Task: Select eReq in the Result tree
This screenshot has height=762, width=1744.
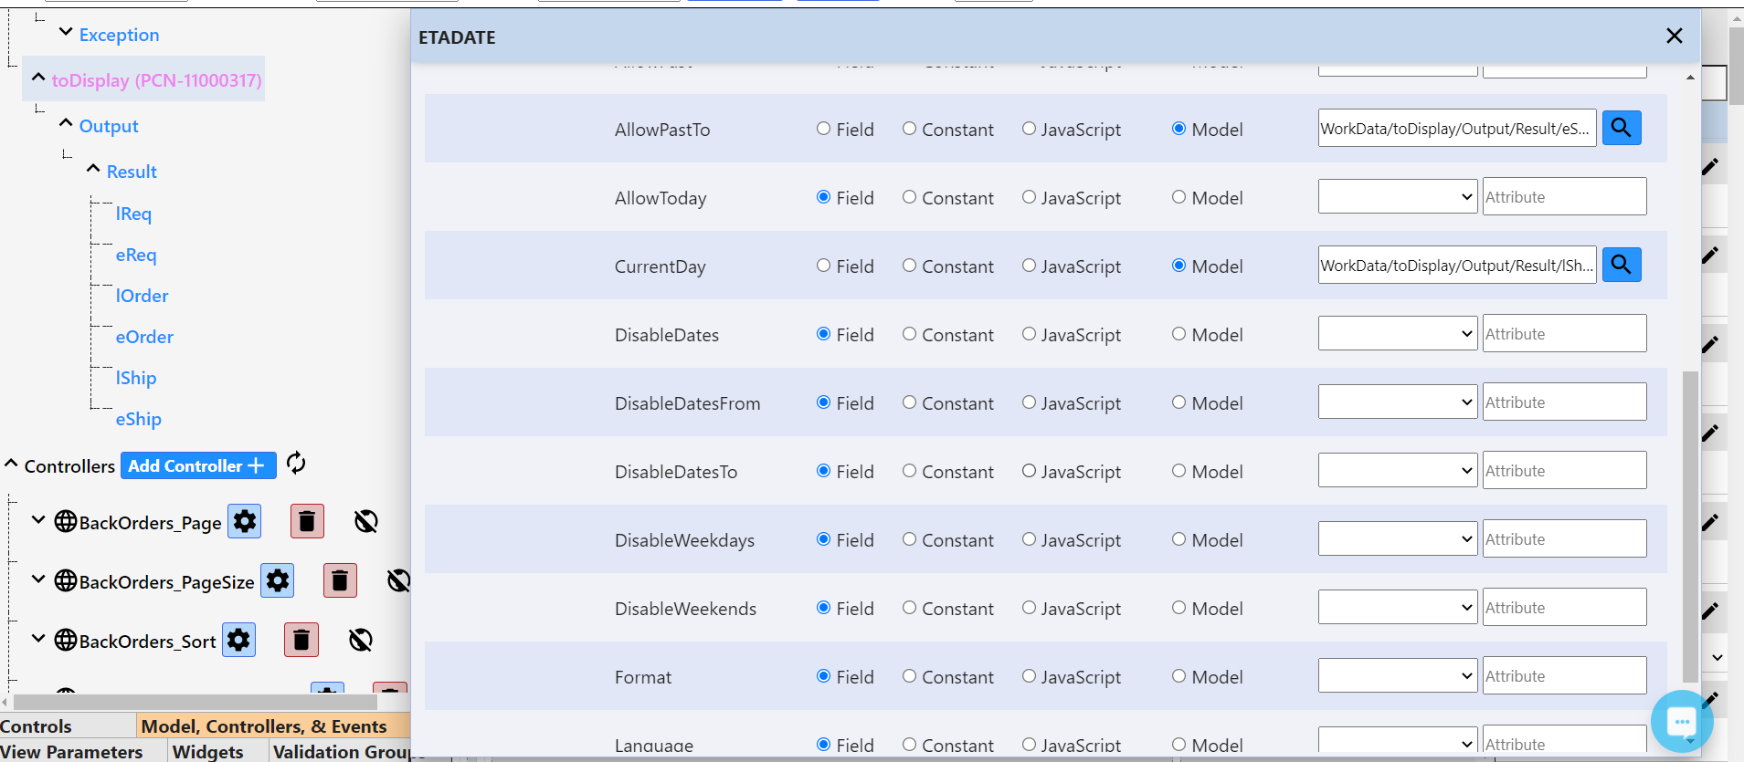Action: coord(136,255)
